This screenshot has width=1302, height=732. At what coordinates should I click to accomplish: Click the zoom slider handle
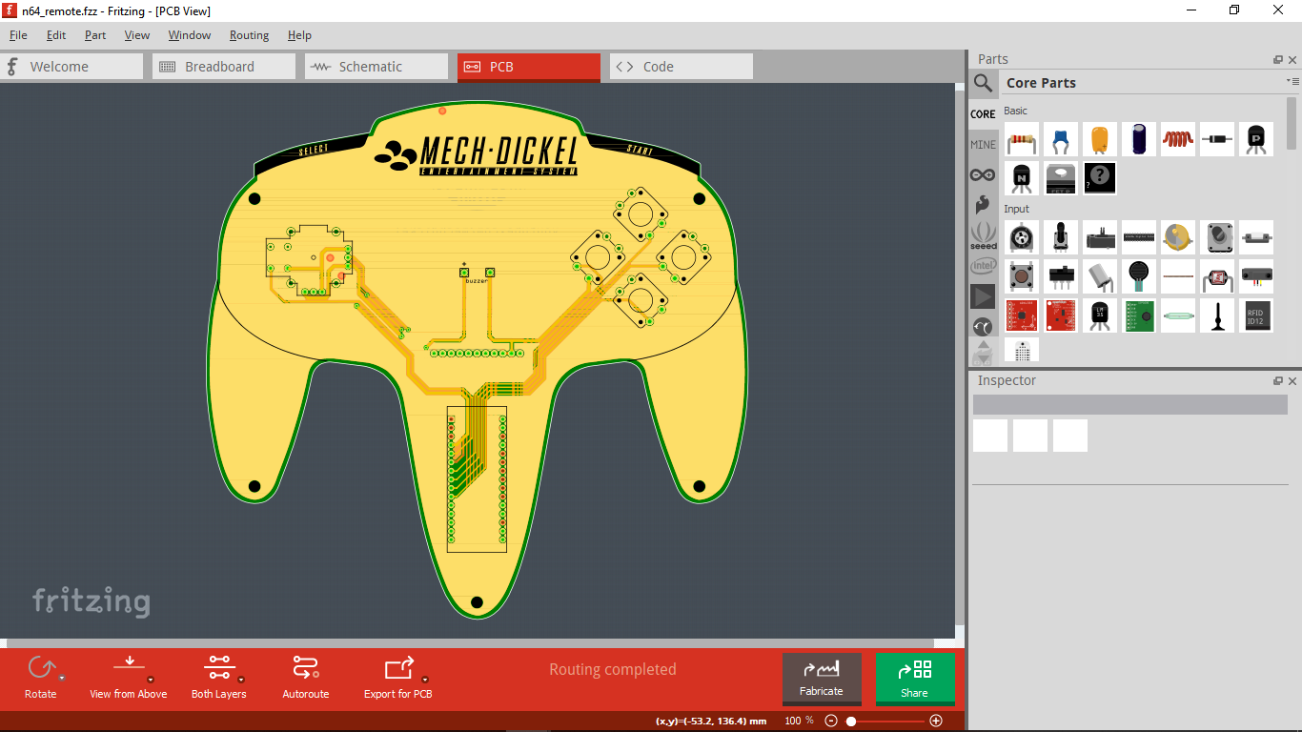851,722
